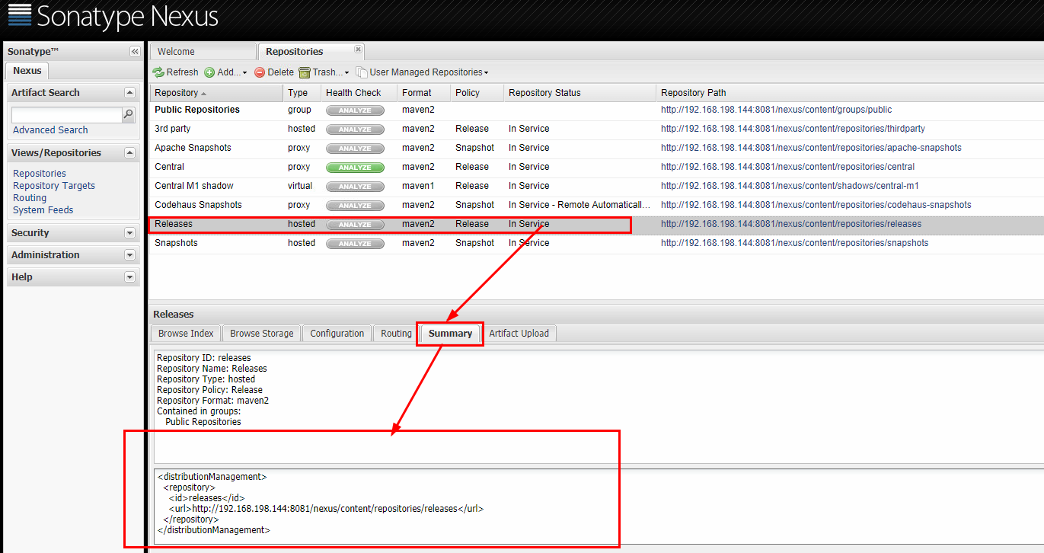Click the Sonatype Nexus logo
The image size is (1044, 553).
[x=113, y=16]
